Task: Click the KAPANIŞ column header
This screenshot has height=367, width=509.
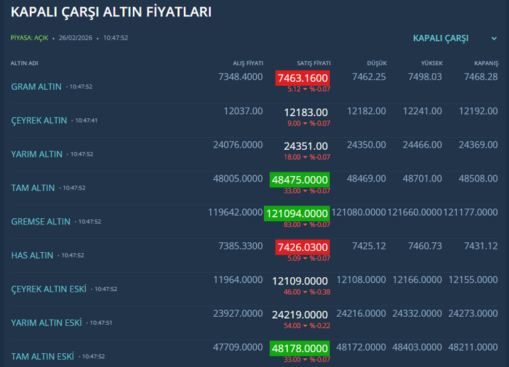Action: [486, 63]
